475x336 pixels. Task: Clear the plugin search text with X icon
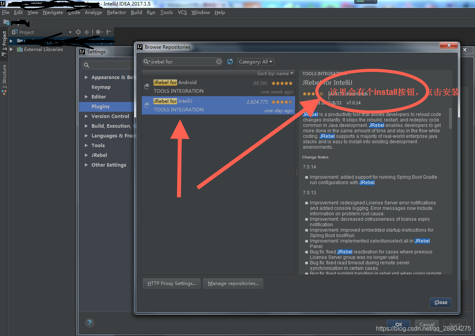219,62
